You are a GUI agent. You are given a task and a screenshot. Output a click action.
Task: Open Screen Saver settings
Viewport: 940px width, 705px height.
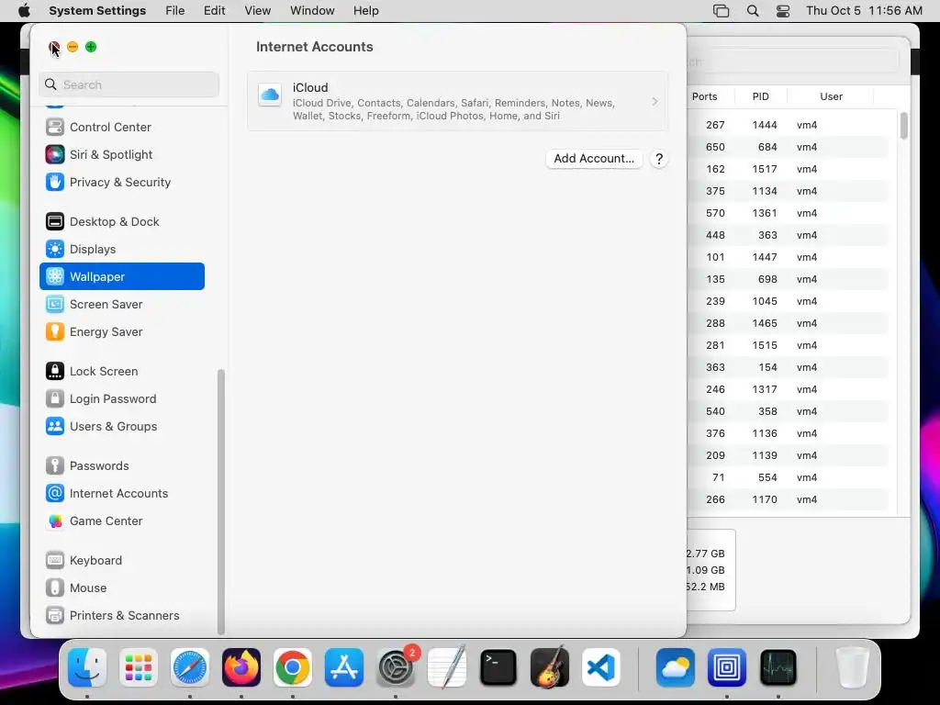pyautogui.click(x=122, y=305)
